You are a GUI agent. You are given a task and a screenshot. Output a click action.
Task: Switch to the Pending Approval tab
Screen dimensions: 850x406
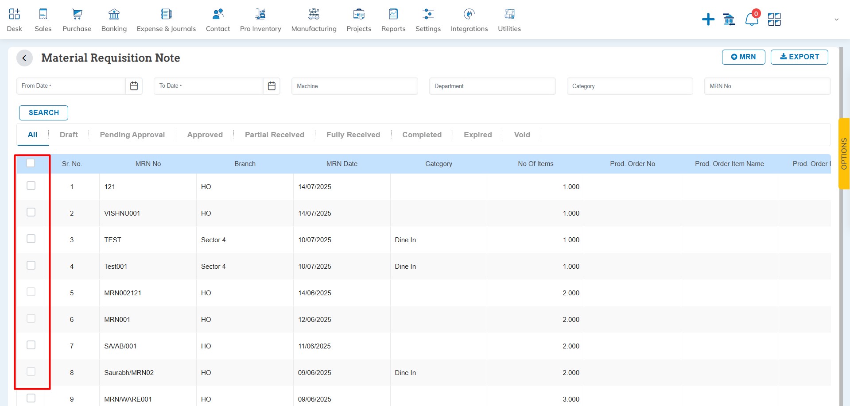pos(132,135)
